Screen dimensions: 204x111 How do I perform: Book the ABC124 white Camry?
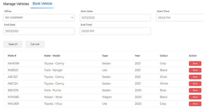pos(195,84)
